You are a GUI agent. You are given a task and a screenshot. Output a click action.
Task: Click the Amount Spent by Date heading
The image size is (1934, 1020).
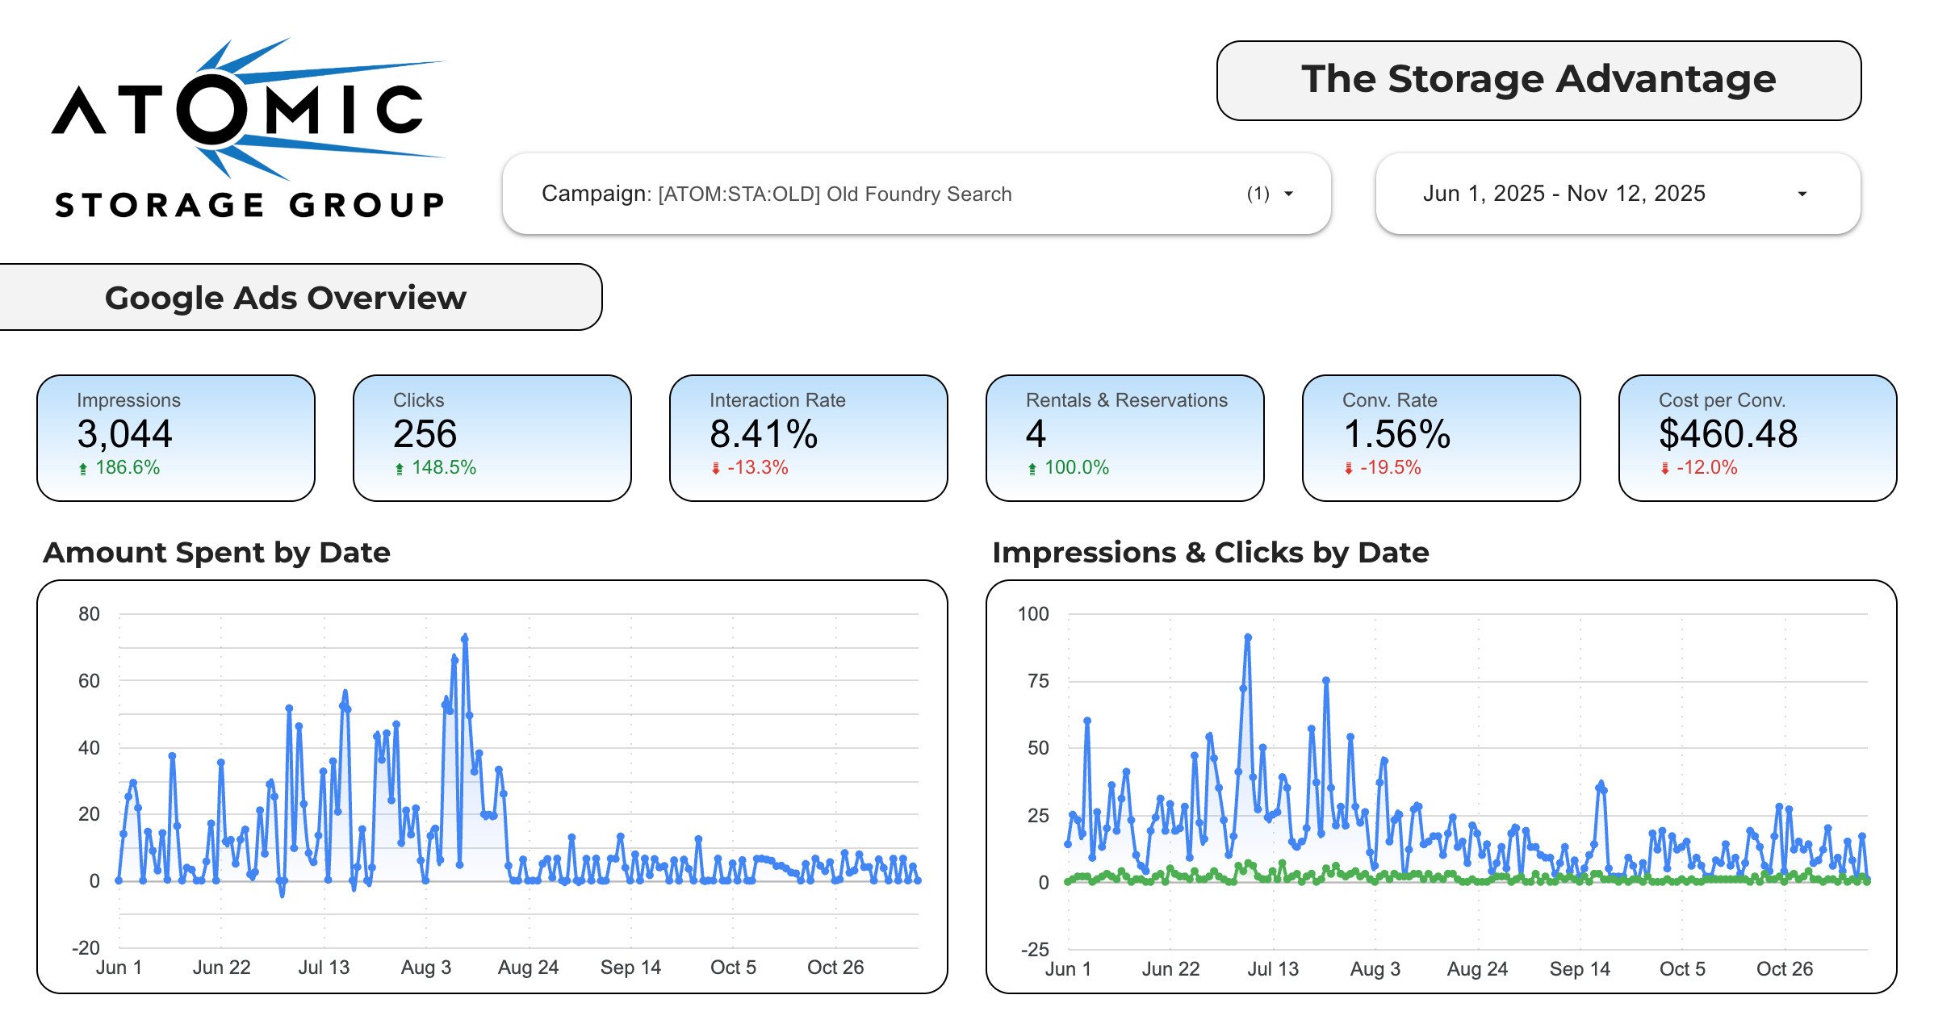(x=216, y=553)
